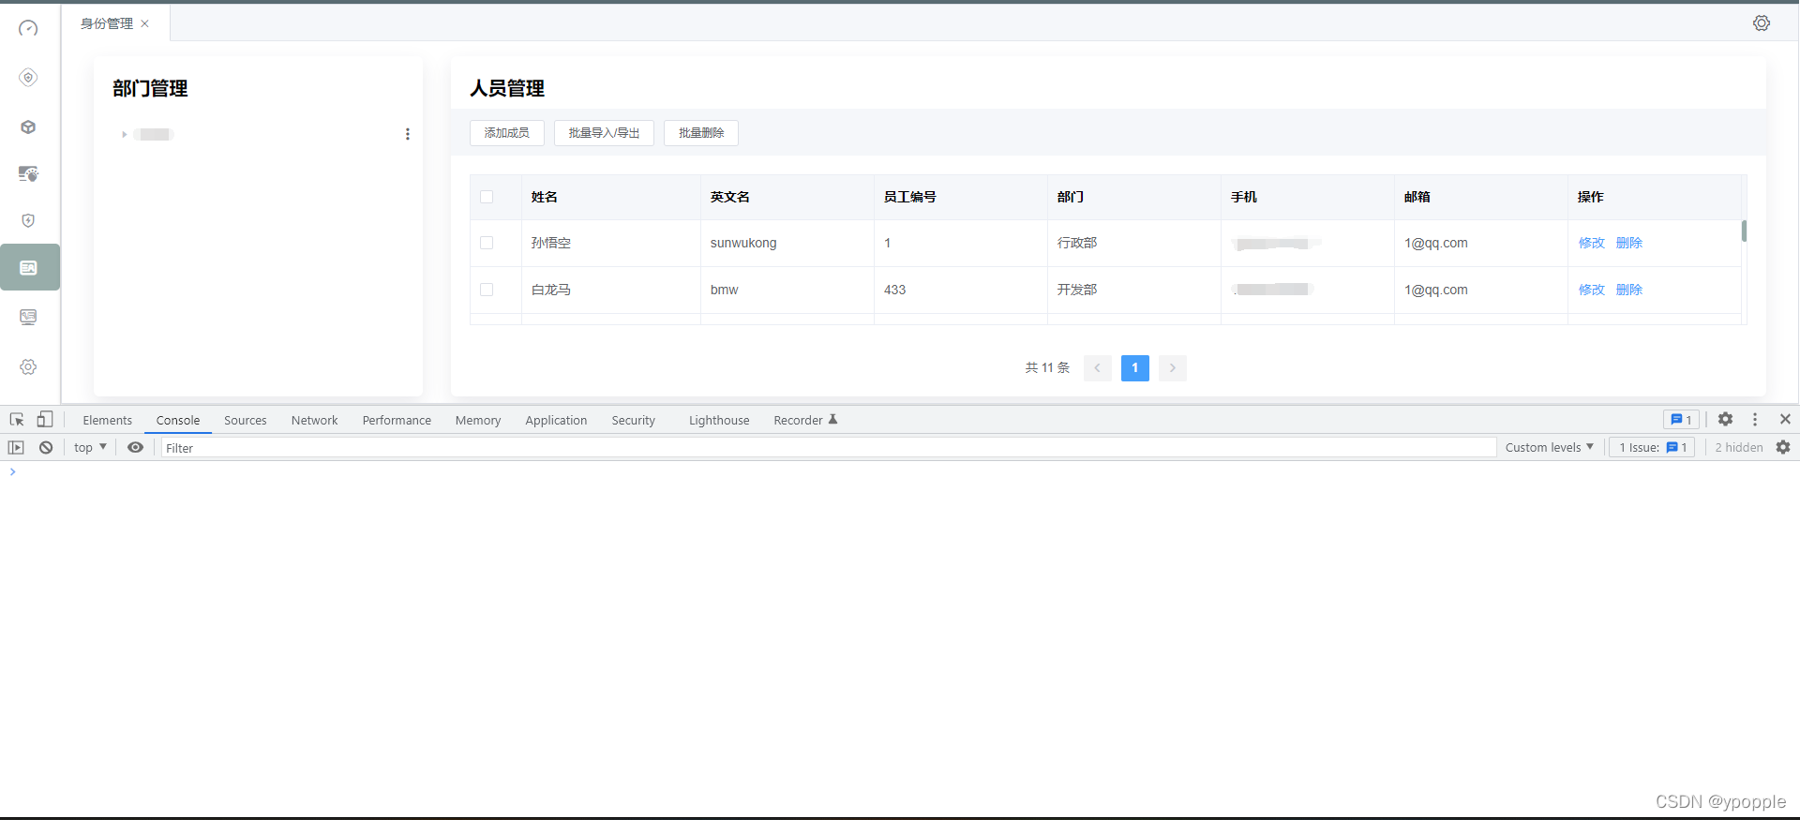Open the monitor icon in left sidebar

pyautogui.click(x=28, y=317)
